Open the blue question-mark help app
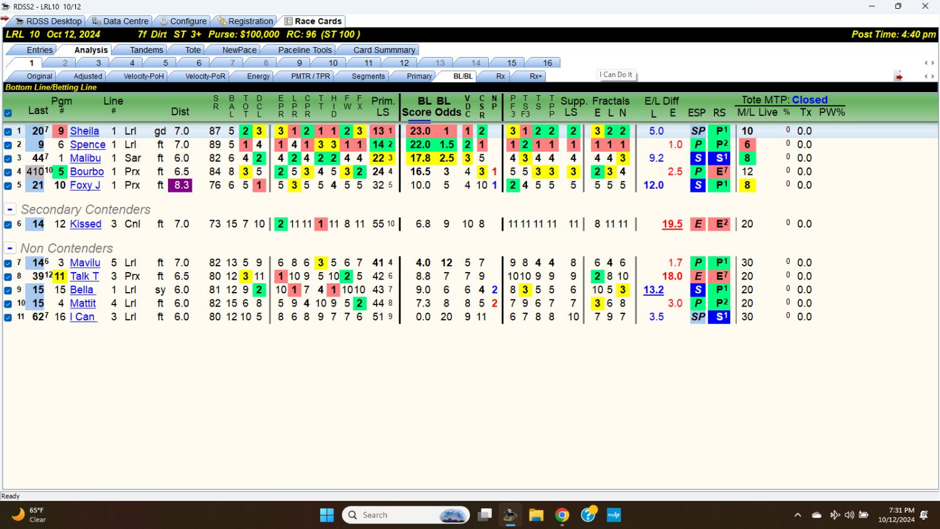The height and width of the screenshot is (529, 940). tap(588, 515)
